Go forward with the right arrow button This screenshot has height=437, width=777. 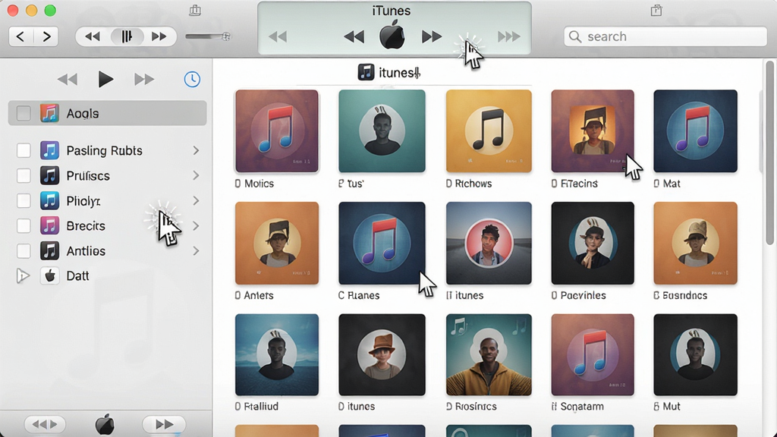point(46,36)
